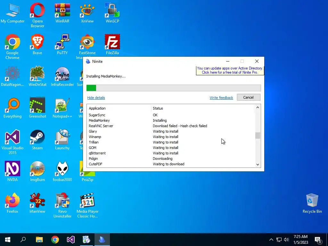Click the InfraRecorder desktop shortcut
This screenshot has height=246, width=328.
point(62,76)
